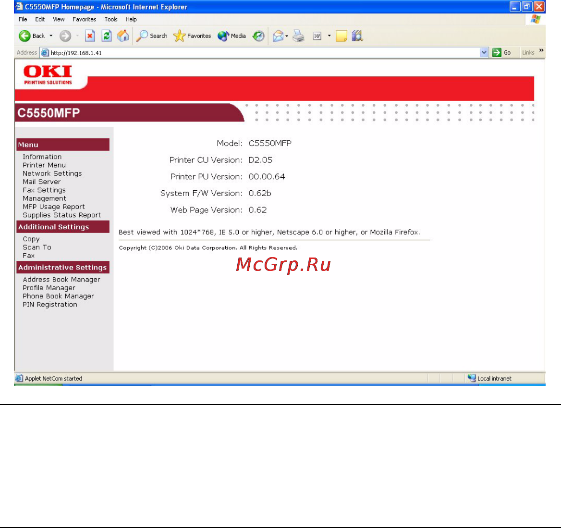
Task: Open the Edit menu
Action: tap(40, 19)
